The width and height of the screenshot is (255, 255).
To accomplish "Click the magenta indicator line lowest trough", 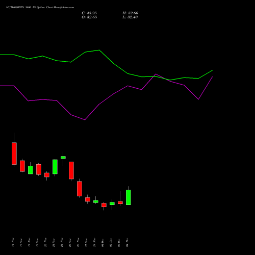I will click(x=85, y=120).
